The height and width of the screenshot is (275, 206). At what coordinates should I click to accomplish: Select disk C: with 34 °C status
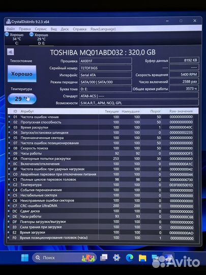(x=15, y=39)
